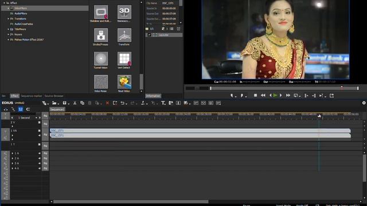The image size is (367, 206).
Task: Collapse the Effect root node
Action: click(x=4, y=3)
